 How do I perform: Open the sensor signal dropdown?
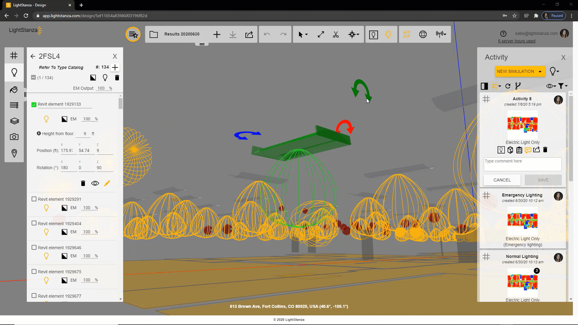coord(441,34)
